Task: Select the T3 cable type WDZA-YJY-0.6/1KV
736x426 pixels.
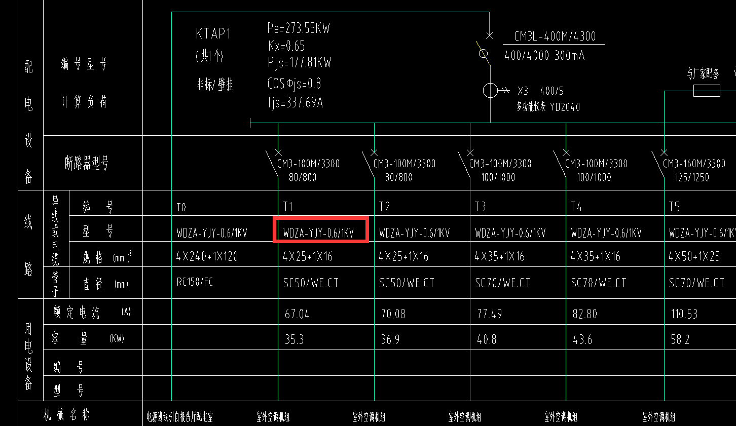Action: click(x=510, y=233)
